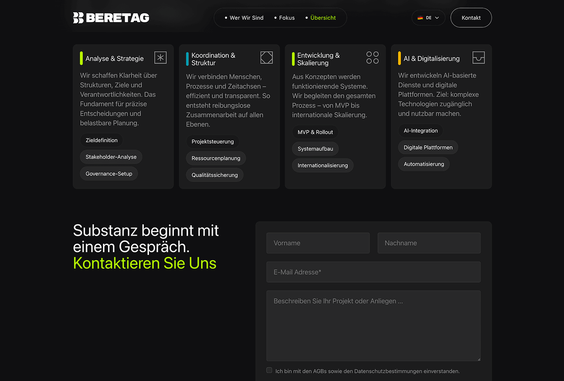The image size is (564, 381).
Task: Click the yellow bar beside AI & Digitalisierung
Action: (x=399, y=58)
